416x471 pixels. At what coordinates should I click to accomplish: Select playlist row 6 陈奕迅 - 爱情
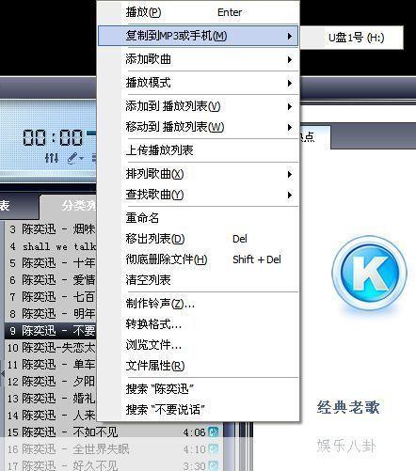(50, 280)
